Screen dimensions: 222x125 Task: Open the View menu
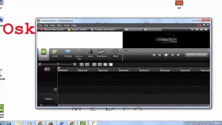tap(53, 25)
